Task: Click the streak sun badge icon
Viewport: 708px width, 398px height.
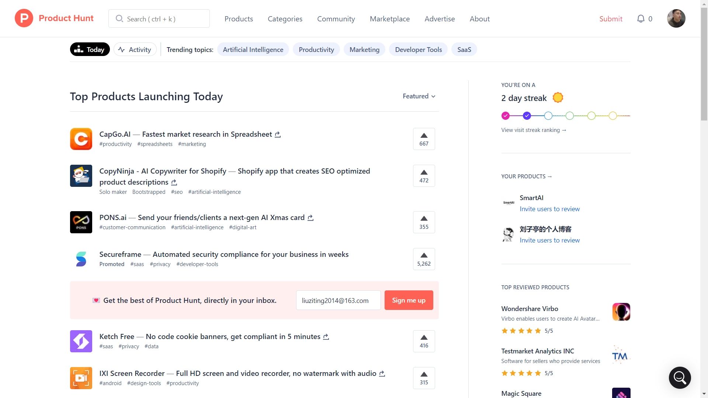Action: (558, 98)
